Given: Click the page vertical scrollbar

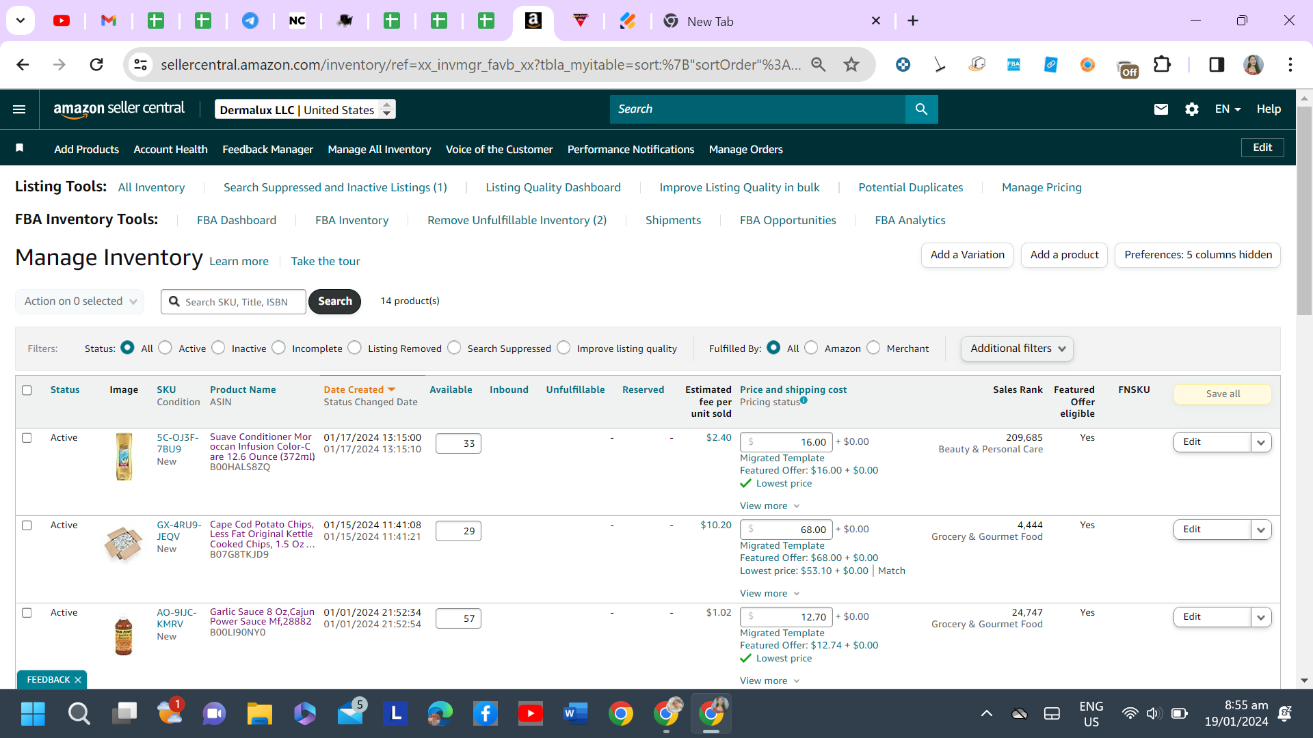Looking at the screenshot, I should (1304, 212).
